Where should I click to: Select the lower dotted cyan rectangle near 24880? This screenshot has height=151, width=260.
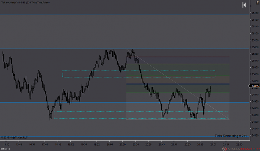point(141,115)
